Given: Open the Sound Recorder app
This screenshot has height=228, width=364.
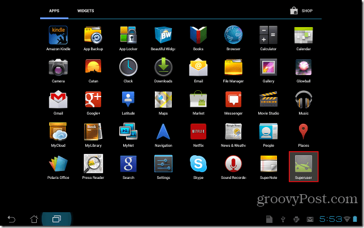Looking at the screenshot, I should coord(233,167).
